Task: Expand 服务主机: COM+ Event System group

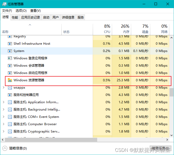Action: click(4, 117)
